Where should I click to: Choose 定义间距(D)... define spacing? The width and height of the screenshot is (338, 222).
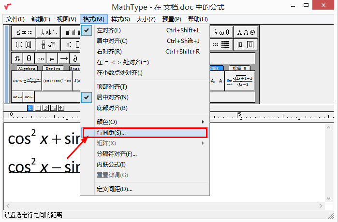click(145, 189)
